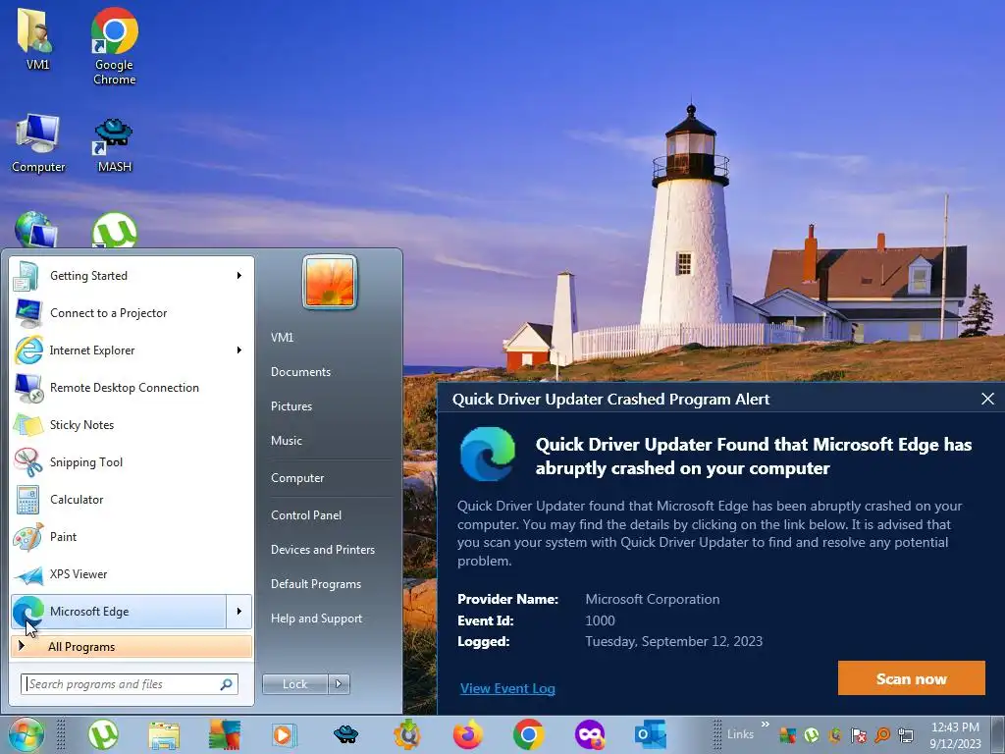Click the Links toolbar label in the taskbar
Screen dimensions: 1005x754
click(740, 734)
